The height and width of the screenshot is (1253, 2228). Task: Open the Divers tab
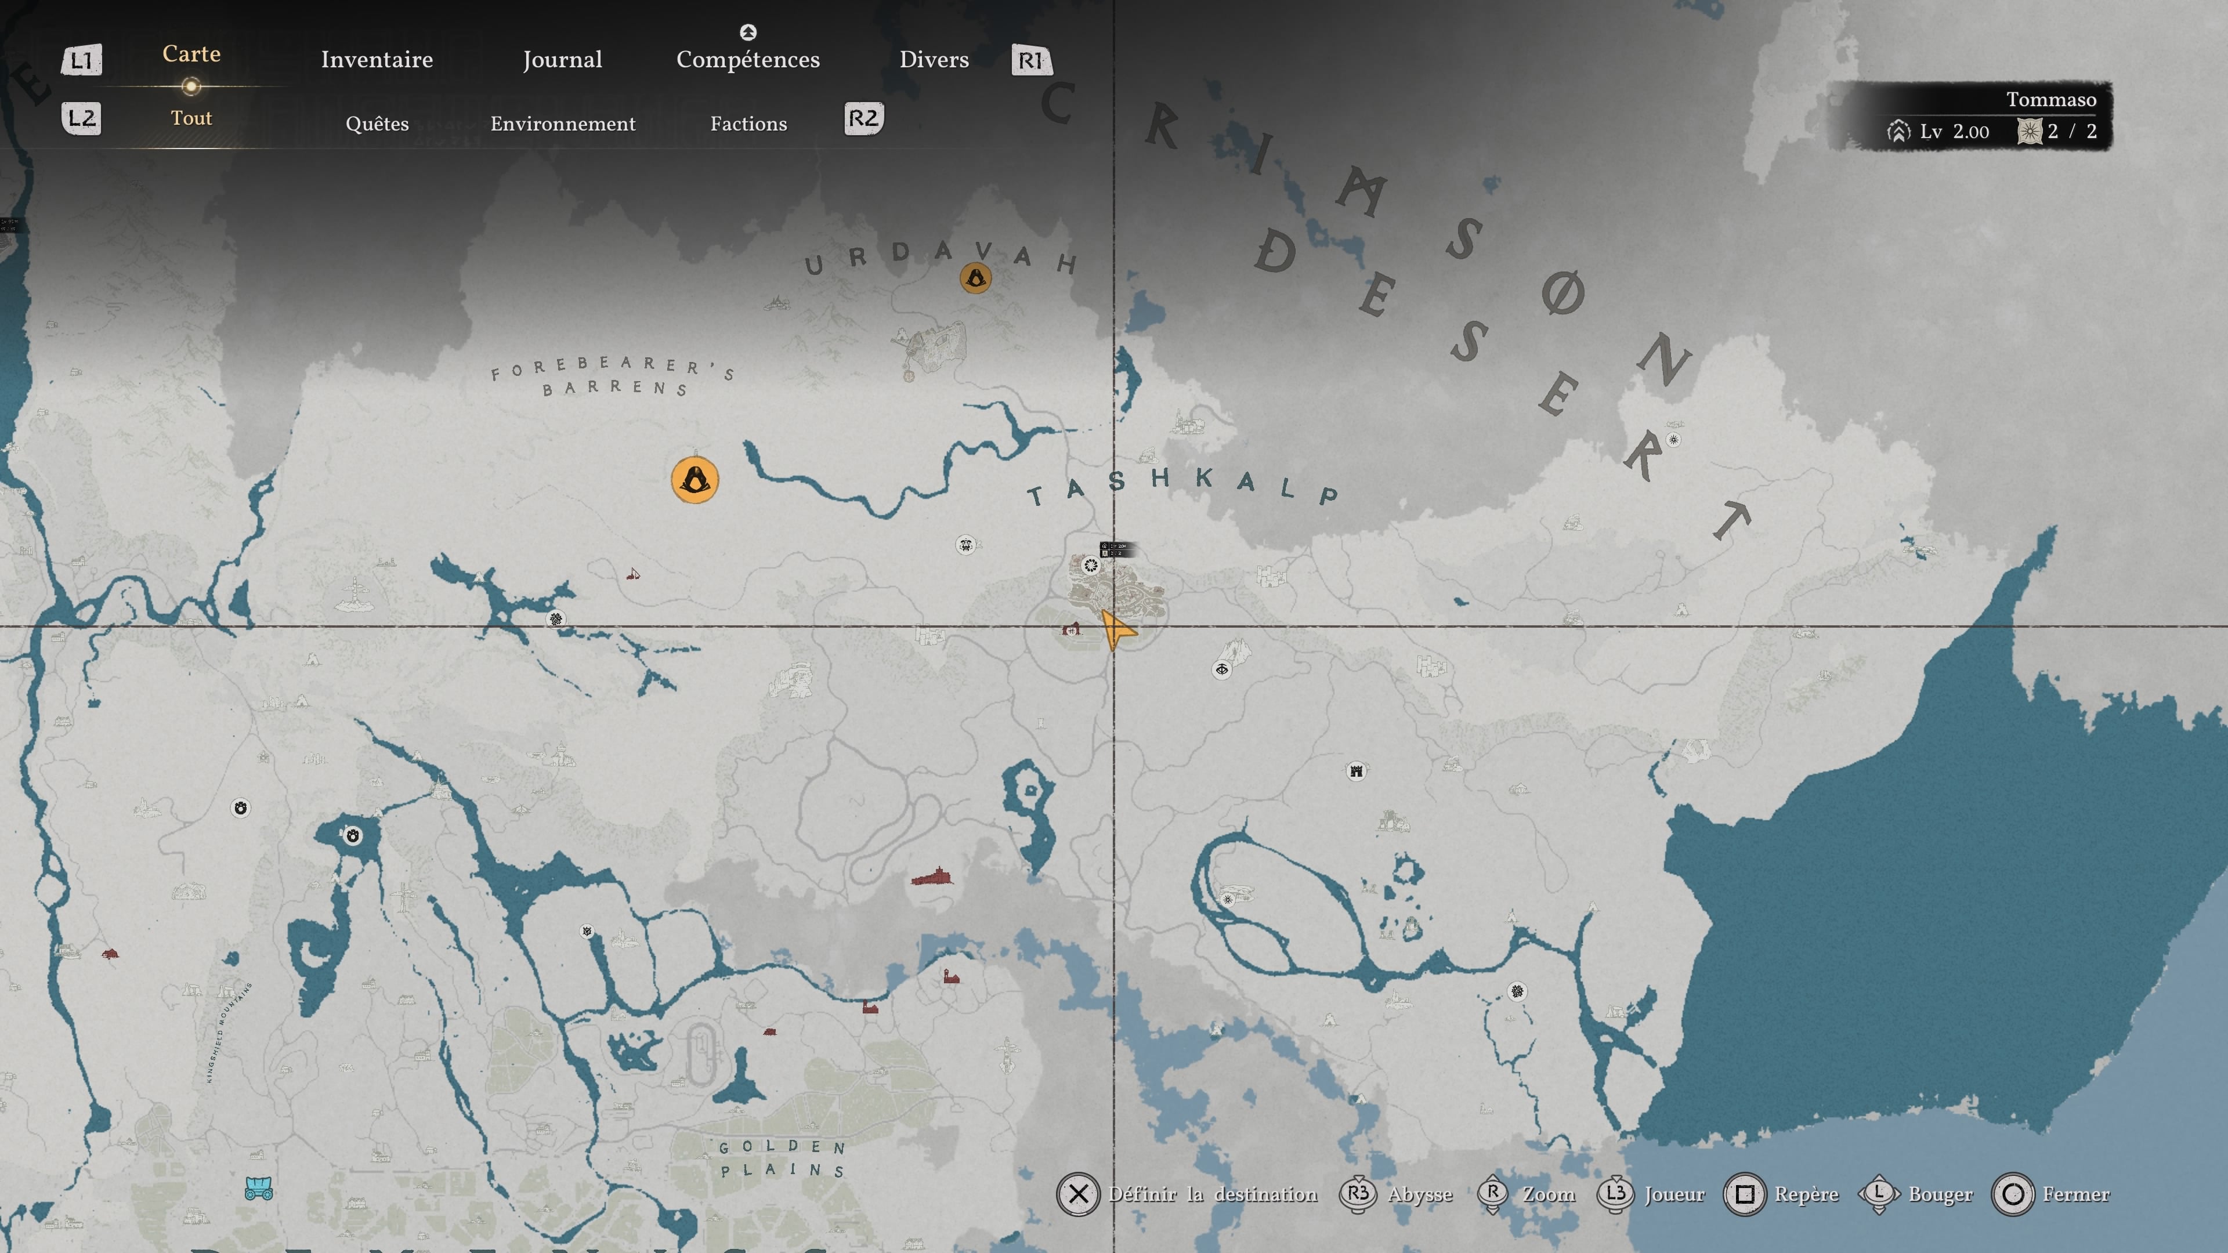pos(934,60)
